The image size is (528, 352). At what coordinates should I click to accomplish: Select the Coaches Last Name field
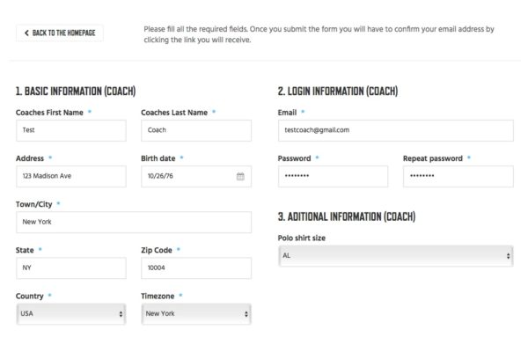coord(196,130)
